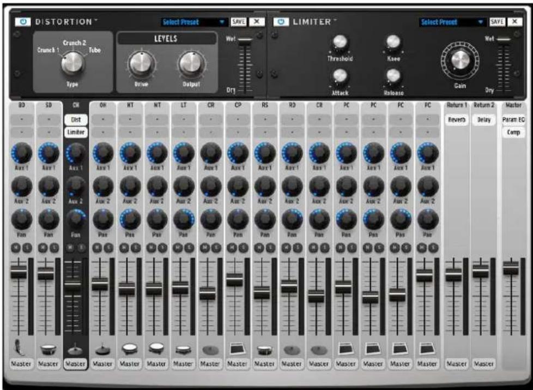The height and width of the screenshot is (390, 533).
Task: Click the HT high tom icon
Action: coord(130,349)
